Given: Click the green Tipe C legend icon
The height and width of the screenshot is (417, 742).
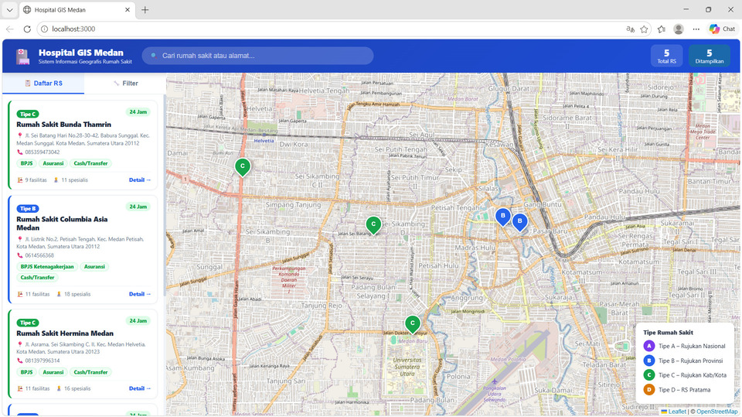Looking at the screenshot, I should coord(649,374).
